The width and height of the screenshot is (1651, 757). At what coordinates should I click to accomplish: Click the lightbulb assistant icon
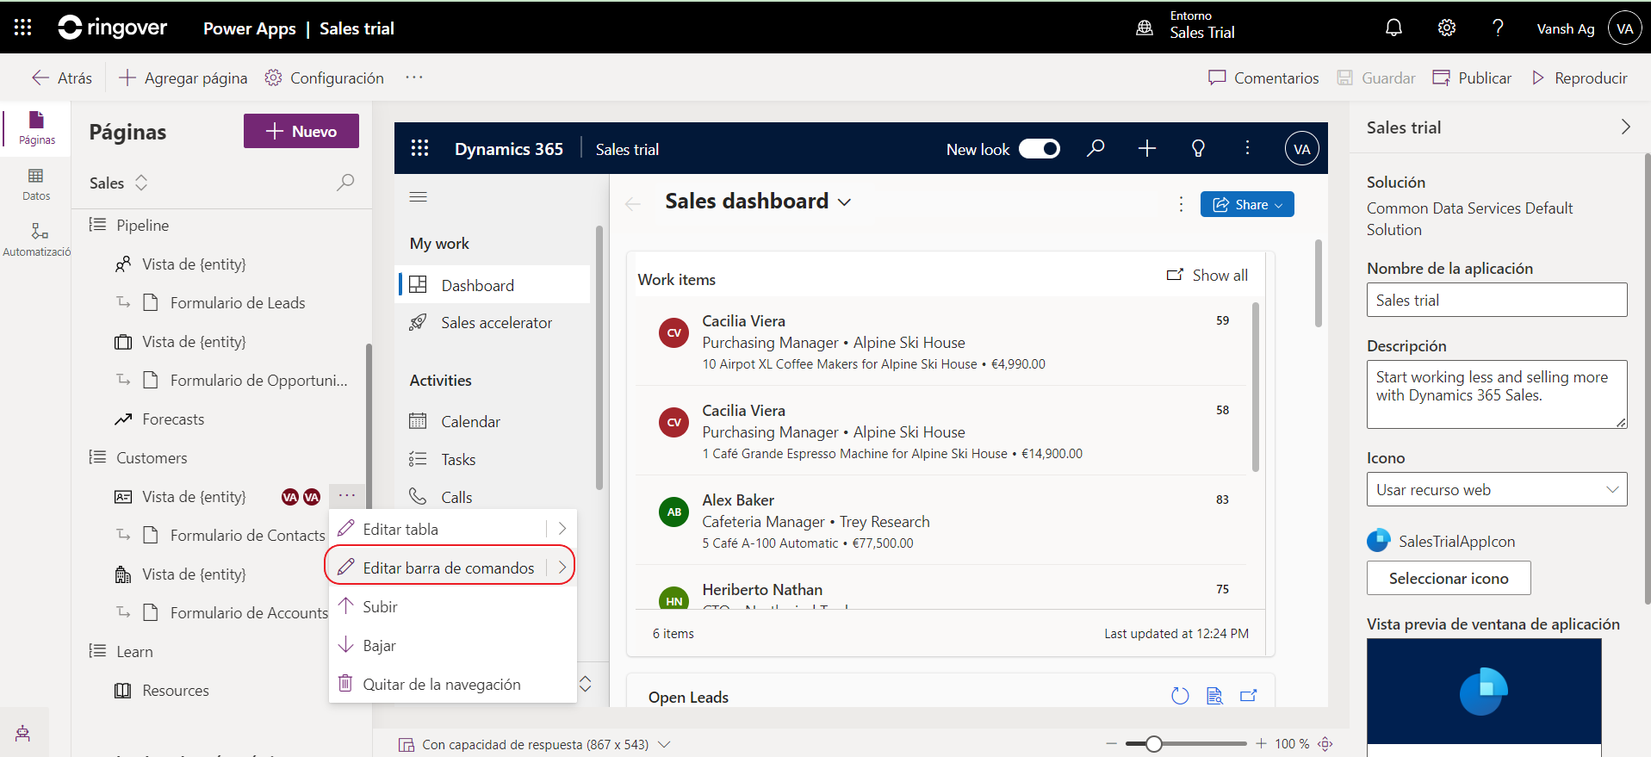pyautogui.click(x=1198, y=148)
